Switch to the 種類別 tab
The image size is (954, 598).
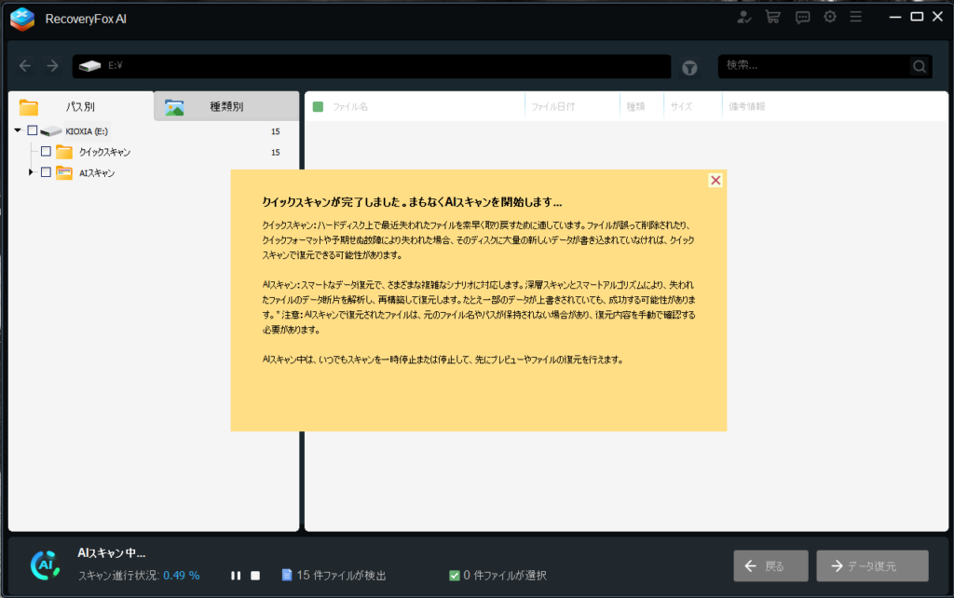225,107
